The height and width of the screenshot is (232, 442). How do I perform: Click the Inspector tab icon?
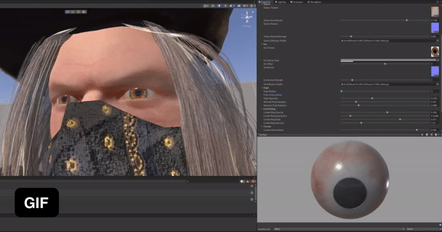260,2
